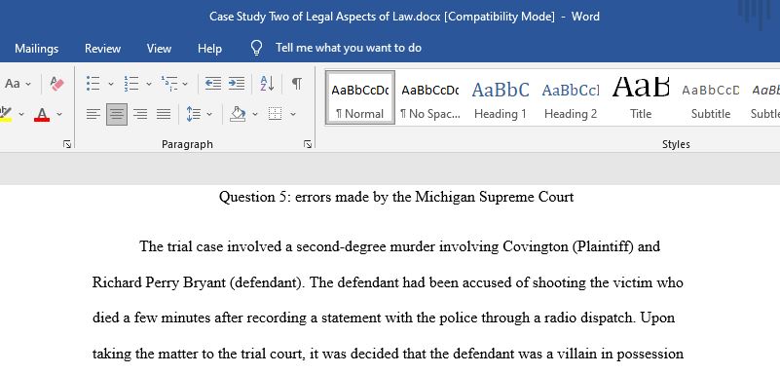Click the document title in the title bar
Viewport: 780px width, 374px height.
point(324,17)
